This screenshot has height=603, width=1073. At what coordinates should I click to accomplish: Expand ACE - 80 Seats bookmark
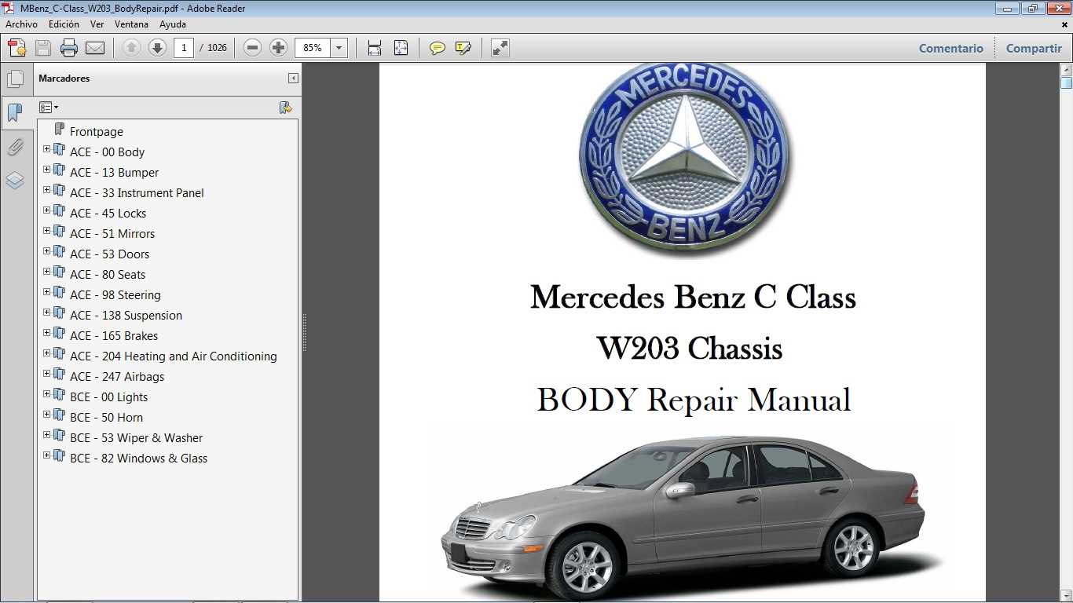pos(46,272)
